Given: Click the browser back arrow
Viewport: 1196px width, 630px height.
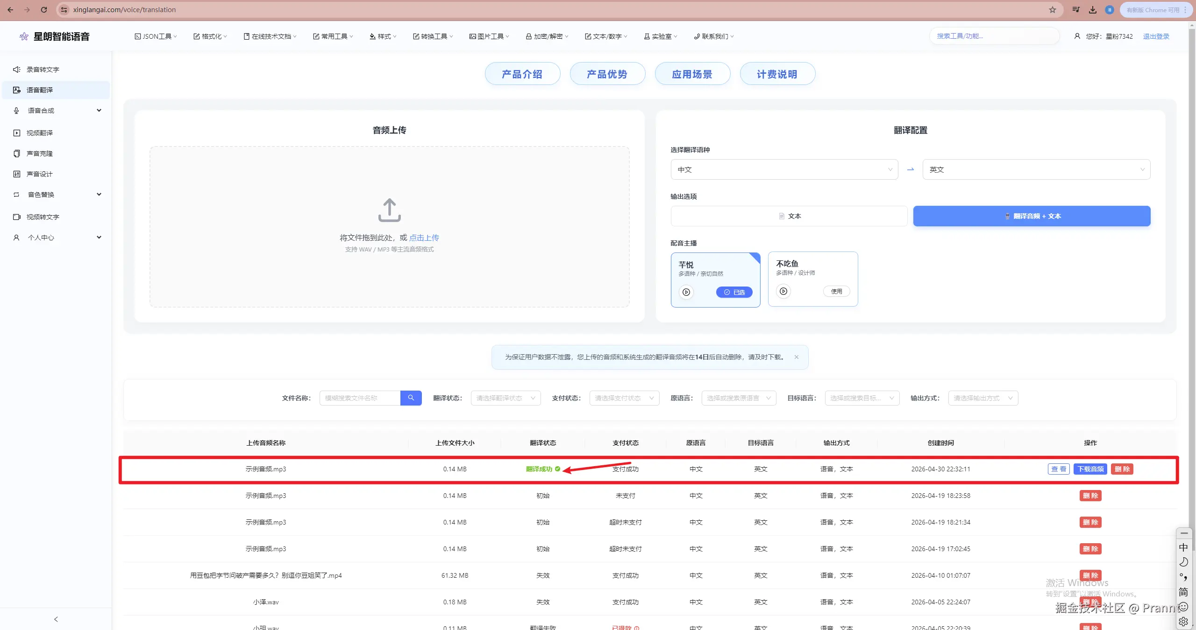Looking at the screenshot, I should [10, 9].
